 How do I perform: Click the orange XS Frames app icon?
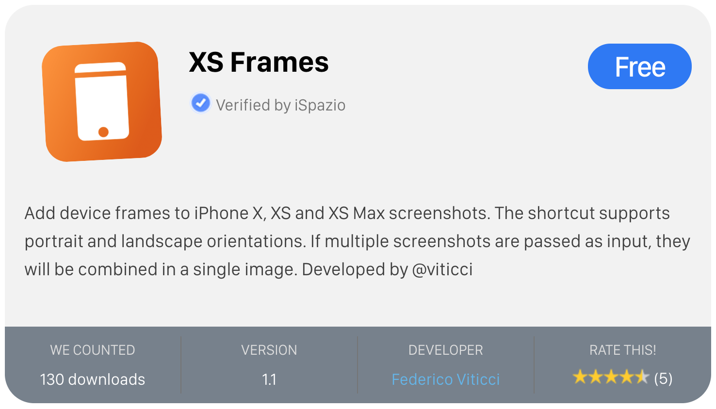pos(102,102)
